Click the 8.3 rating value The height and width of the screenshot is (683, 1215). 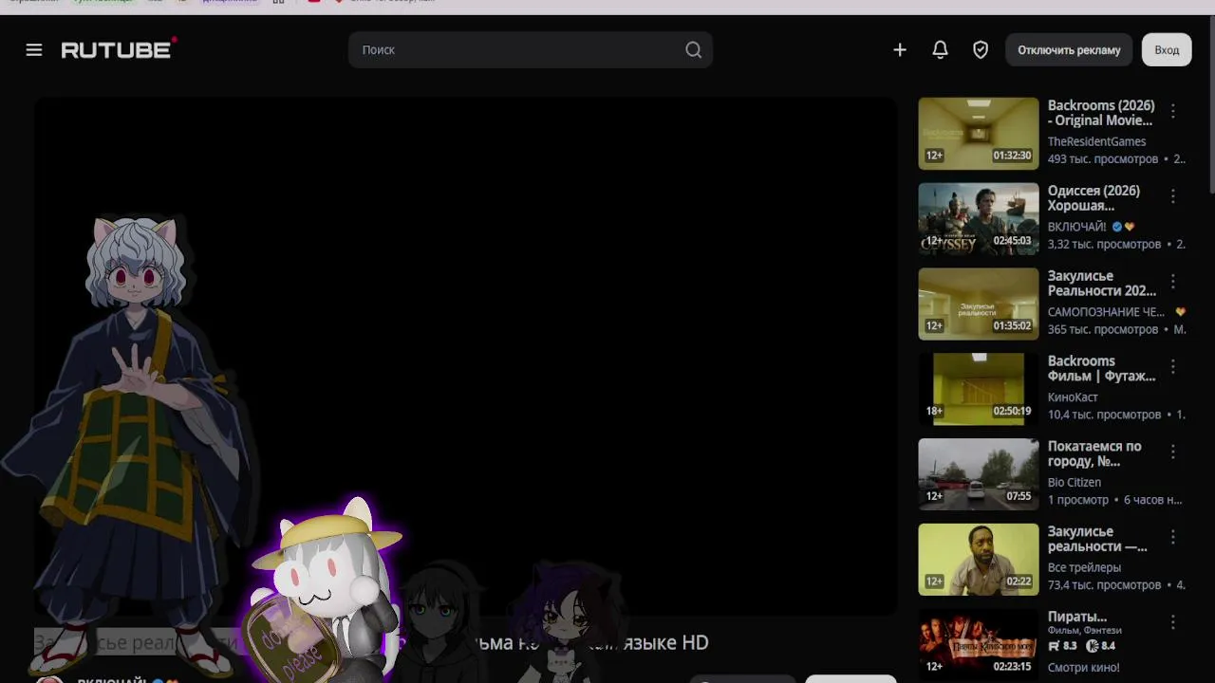(1069, 646)
